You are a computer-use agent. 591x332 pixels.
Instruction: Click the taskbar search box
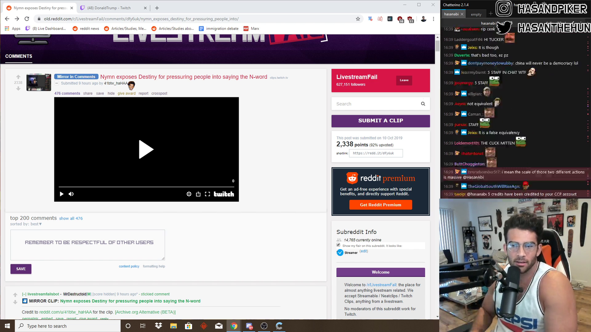68,326
